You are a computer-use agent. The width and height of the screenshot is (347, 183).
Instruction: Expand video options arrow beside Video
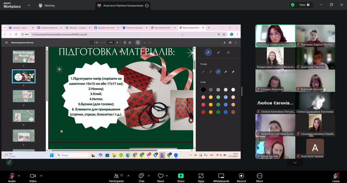pos(41,176)
